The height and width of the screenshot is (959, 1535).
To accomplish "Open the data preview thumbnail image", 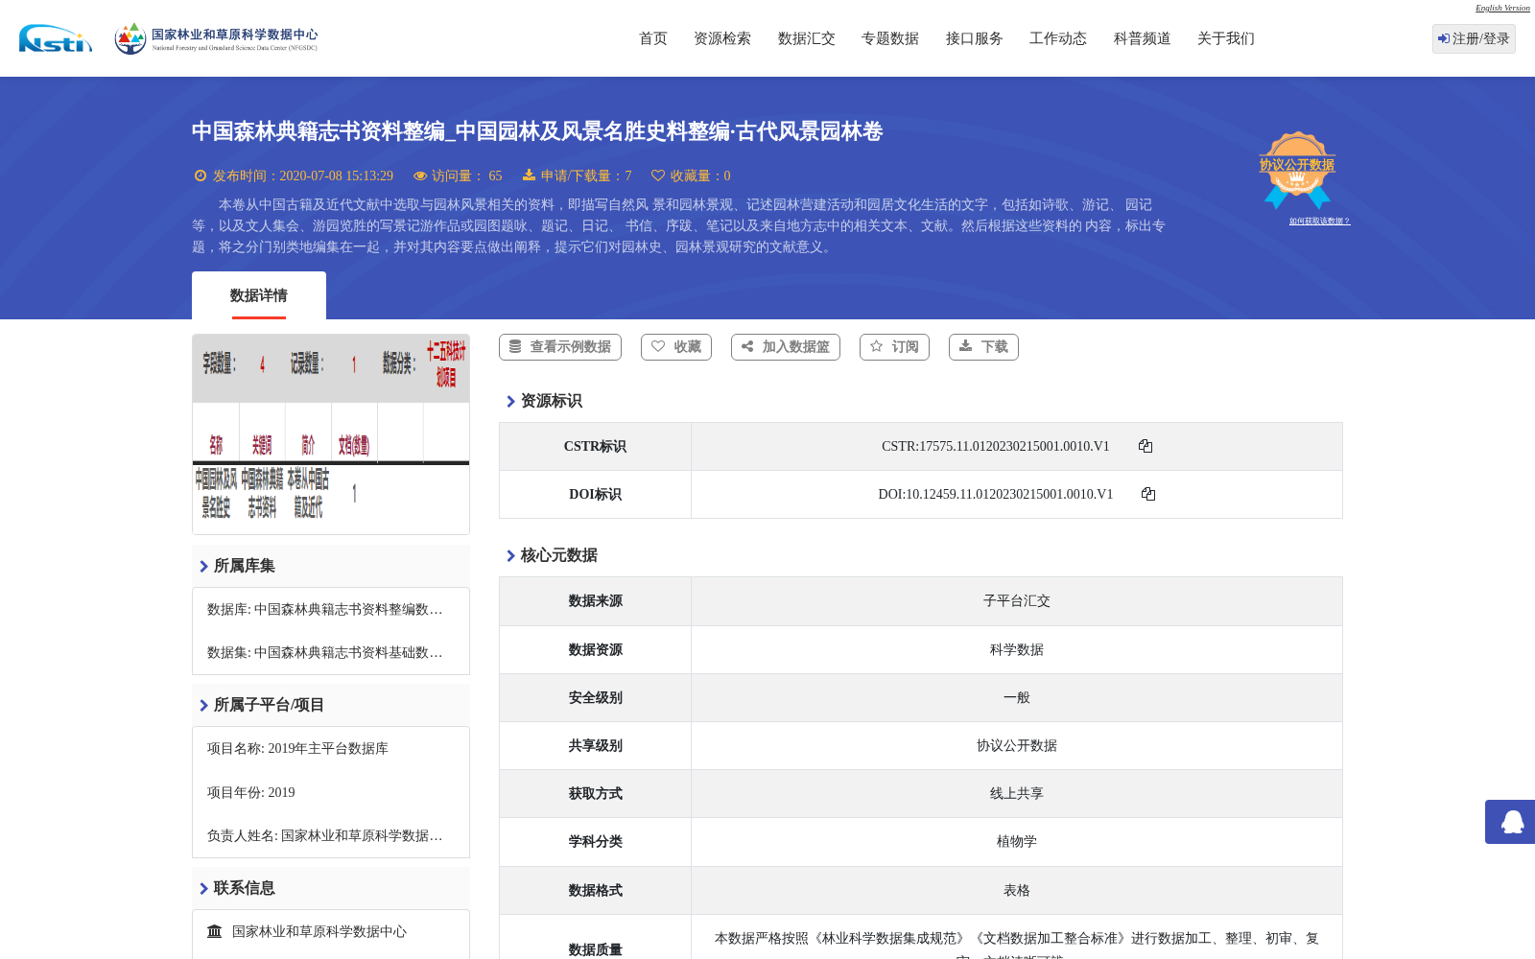I will [x=331, y=433].
